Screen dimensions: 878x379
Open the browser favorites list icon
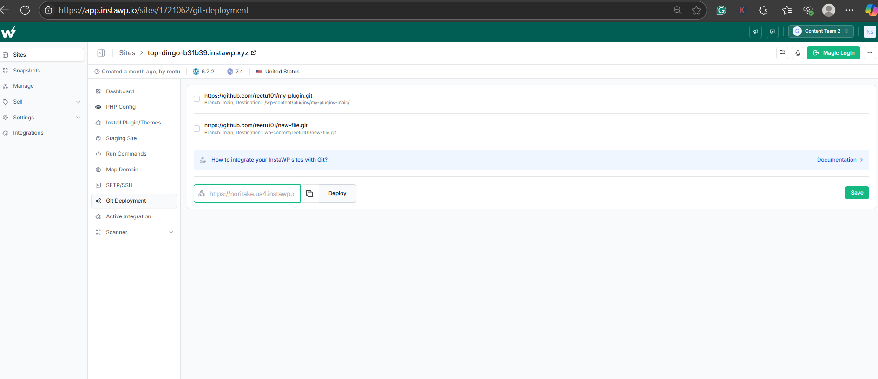786,10
